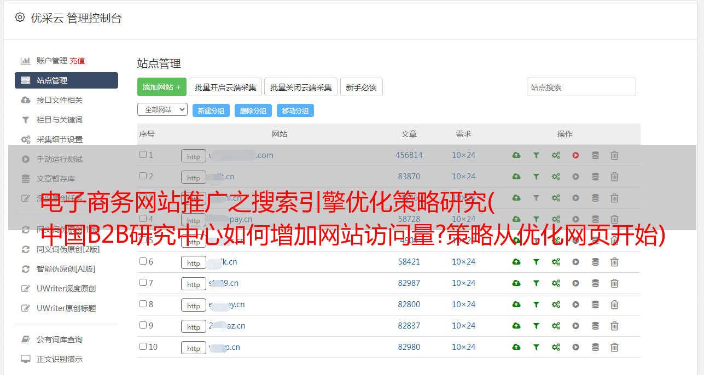Click trash icon in row 10

(614, 347)
